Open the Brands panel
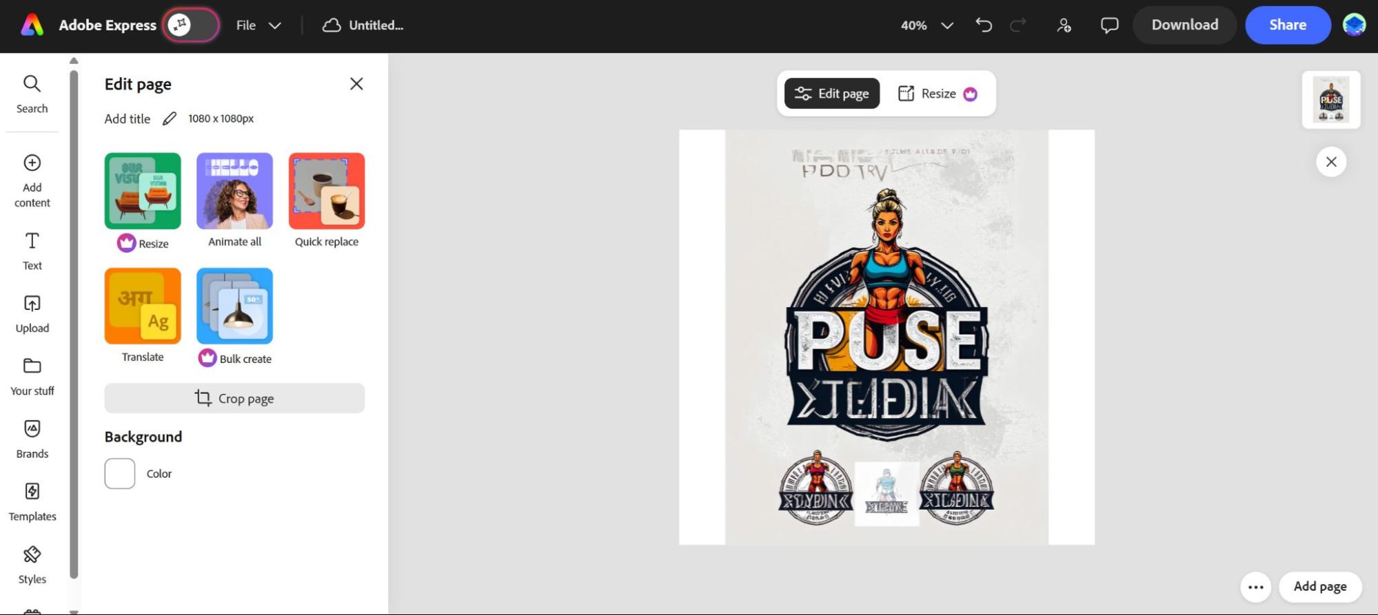Image resolution: width=1378 pixels, height=615 pixels. click(x=32, y=439)
